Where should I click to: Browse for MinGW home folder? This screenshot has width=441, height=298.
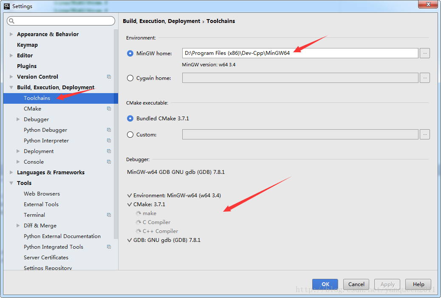click(x=425, y=53)
